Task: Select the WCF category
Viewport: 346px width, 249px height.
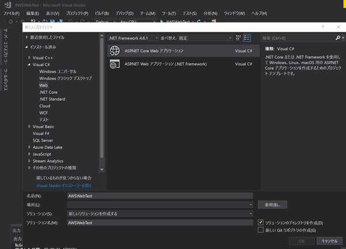Action: point(43,113)
